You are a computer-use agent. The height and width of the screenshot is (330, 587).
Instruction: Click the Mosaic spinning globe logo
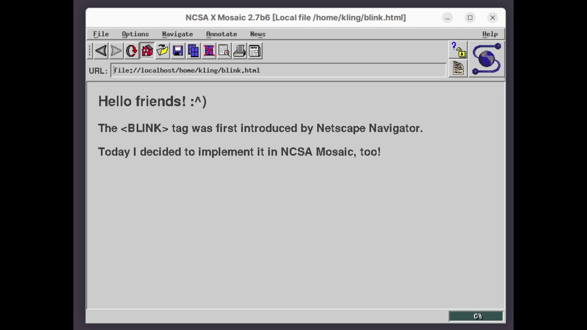486,59
